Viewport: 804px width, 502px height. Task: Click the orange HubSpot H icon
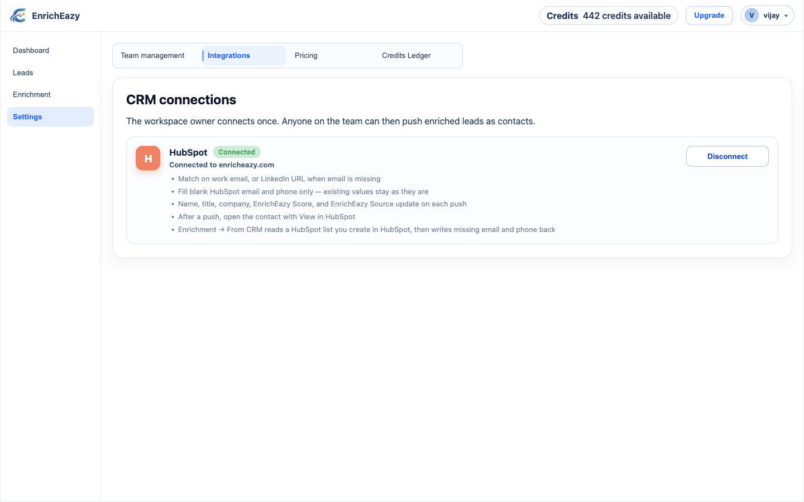[148, 158]
